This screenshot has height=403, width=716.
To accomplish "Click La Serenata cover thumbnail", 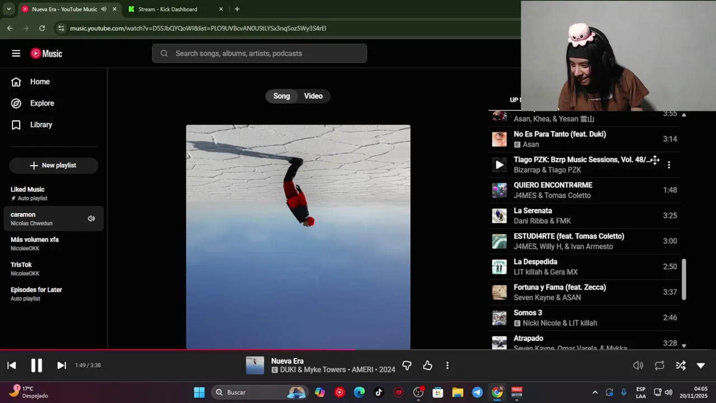I will (x=499, y=215).
